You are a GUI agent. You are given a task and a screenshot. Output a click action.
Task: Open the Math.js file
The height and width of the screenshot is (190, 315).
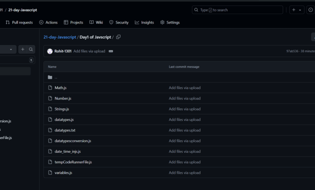point(61,88)
